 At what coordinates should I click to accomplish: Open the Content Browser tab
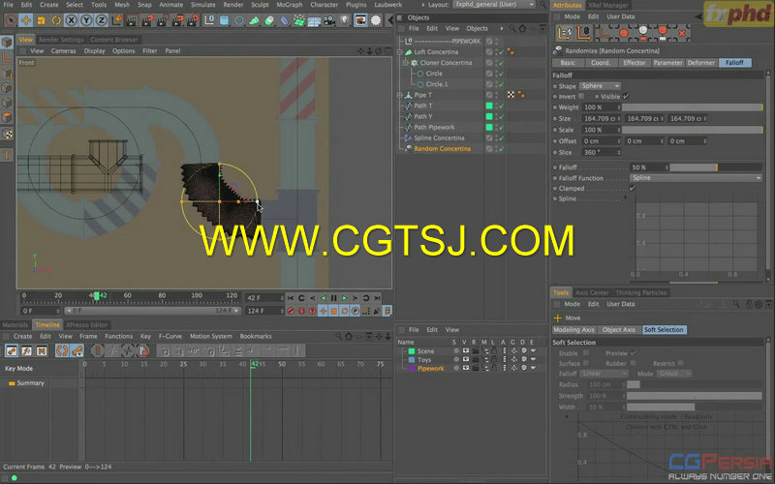point(114,40)
